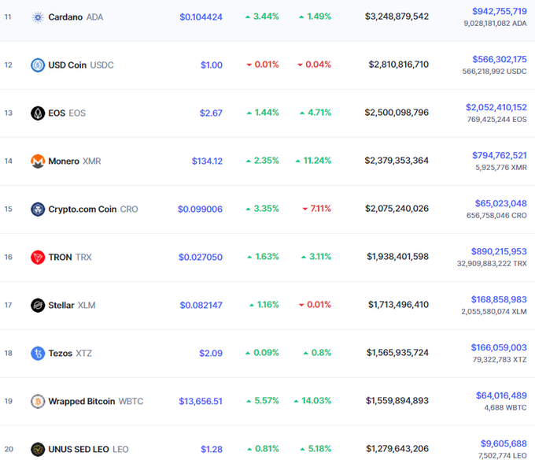Select Wrapped Bitcoin market cap $1,559,894,893
535x471 pixels.
tap(397, 401)
